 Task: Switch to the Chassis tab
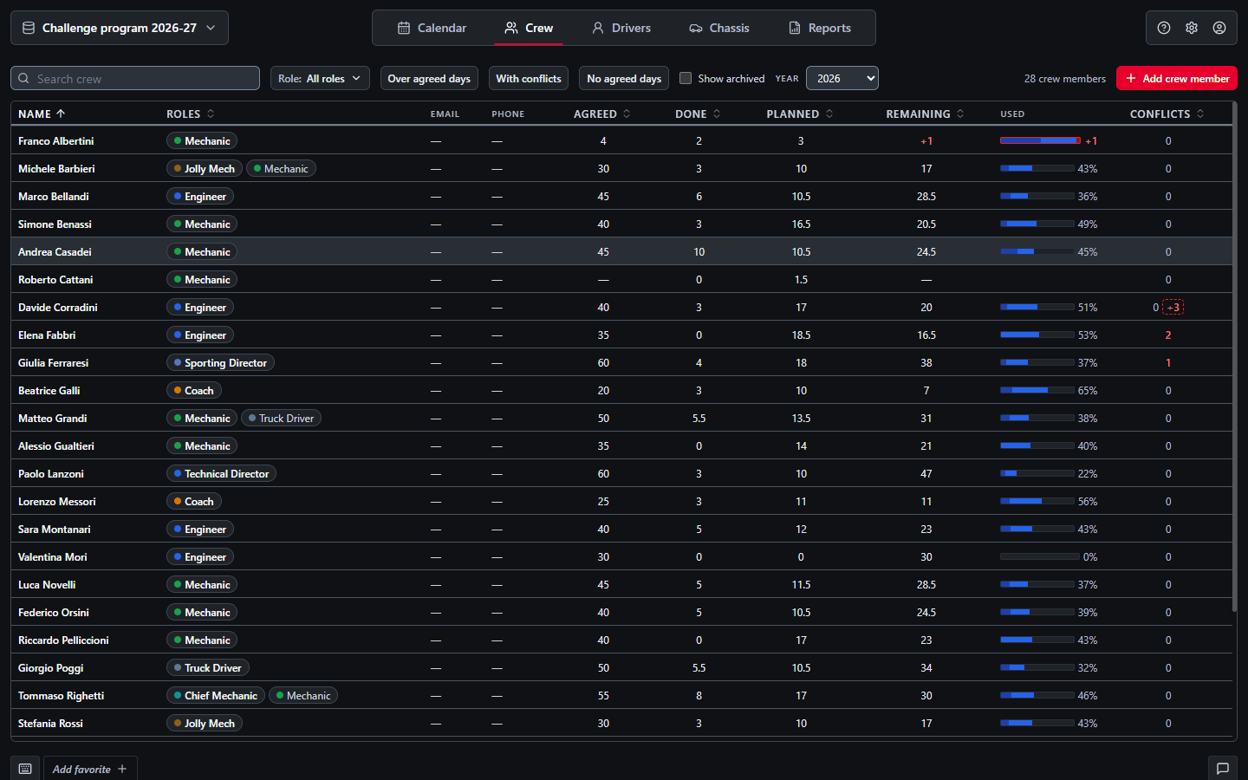(719, 28)
